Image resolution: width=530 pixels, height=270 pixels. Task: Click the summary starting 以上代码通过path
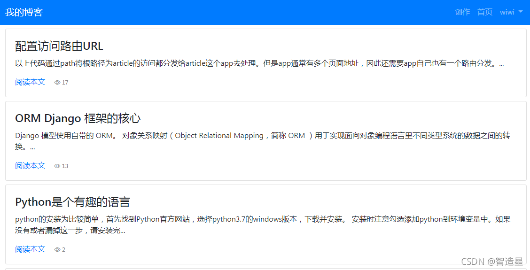259,63
